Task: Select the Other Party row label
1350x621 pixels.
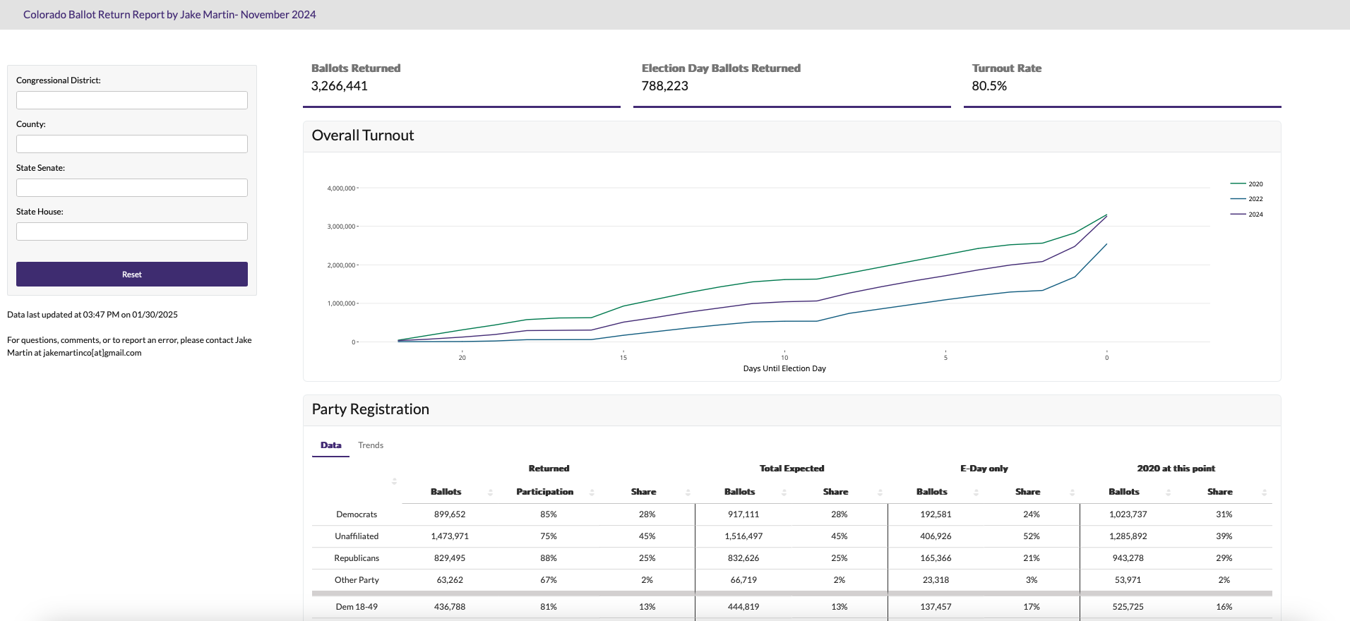Action: click(x=357, y=580)
